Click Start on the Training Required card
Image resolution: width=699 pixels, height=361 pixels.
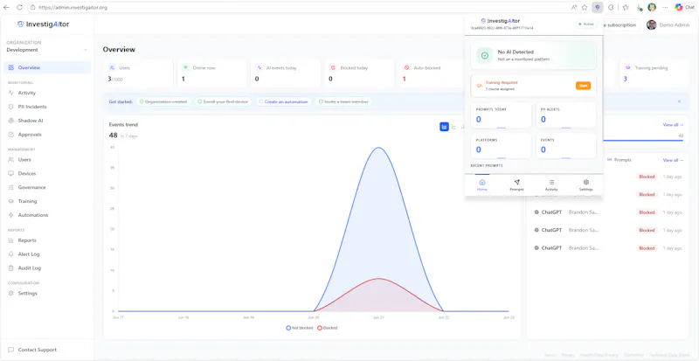click(x=583, y=86)
